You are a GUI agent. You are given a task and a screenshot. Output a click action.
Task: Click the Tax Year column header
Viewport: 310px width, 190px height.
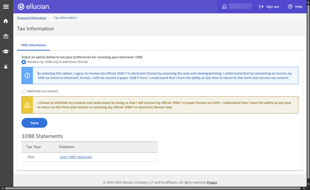[33, 147]
